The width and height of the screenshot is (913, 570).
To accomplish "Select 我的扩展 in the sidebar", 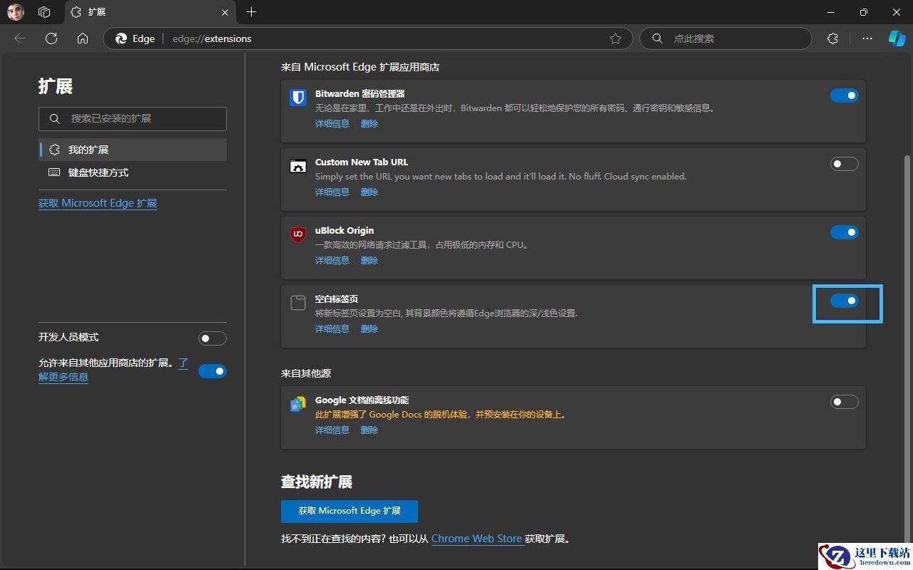I will point(133,150).
